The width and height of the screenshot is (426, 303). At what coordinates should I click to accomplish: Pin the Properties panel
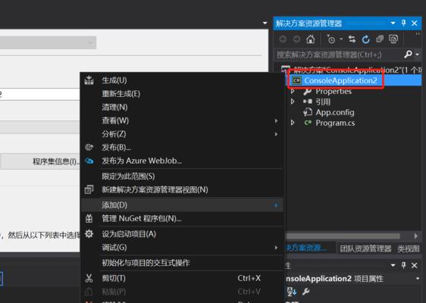point(403,265)
